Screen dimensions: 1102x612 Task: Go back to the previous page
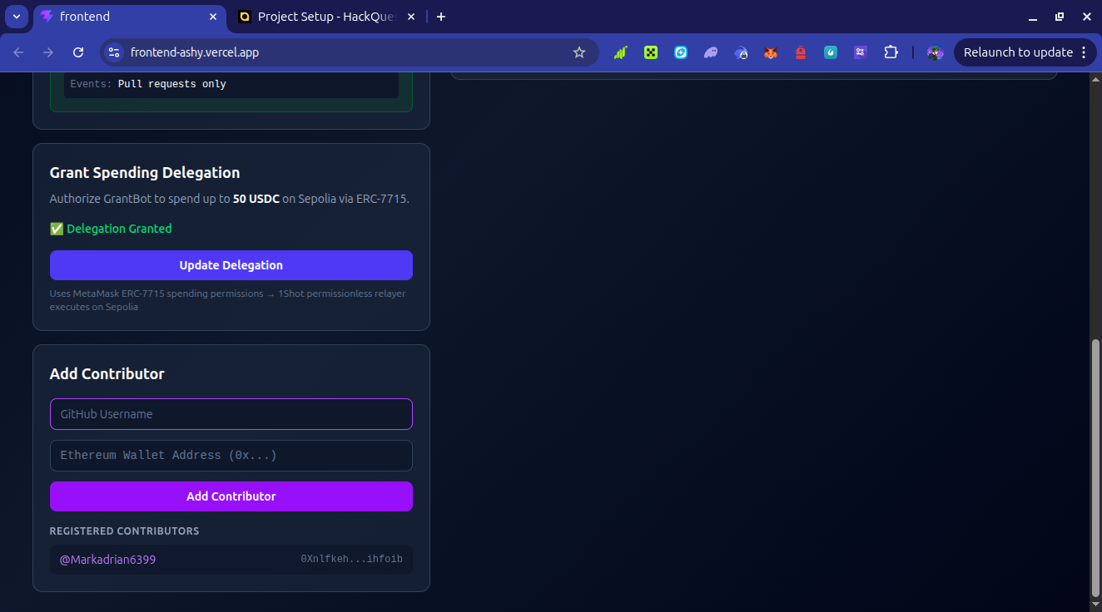18,52
